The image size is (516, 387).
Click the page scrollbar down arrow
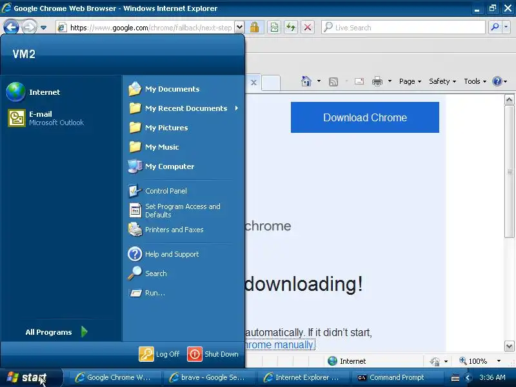click(x=509, y=346)
